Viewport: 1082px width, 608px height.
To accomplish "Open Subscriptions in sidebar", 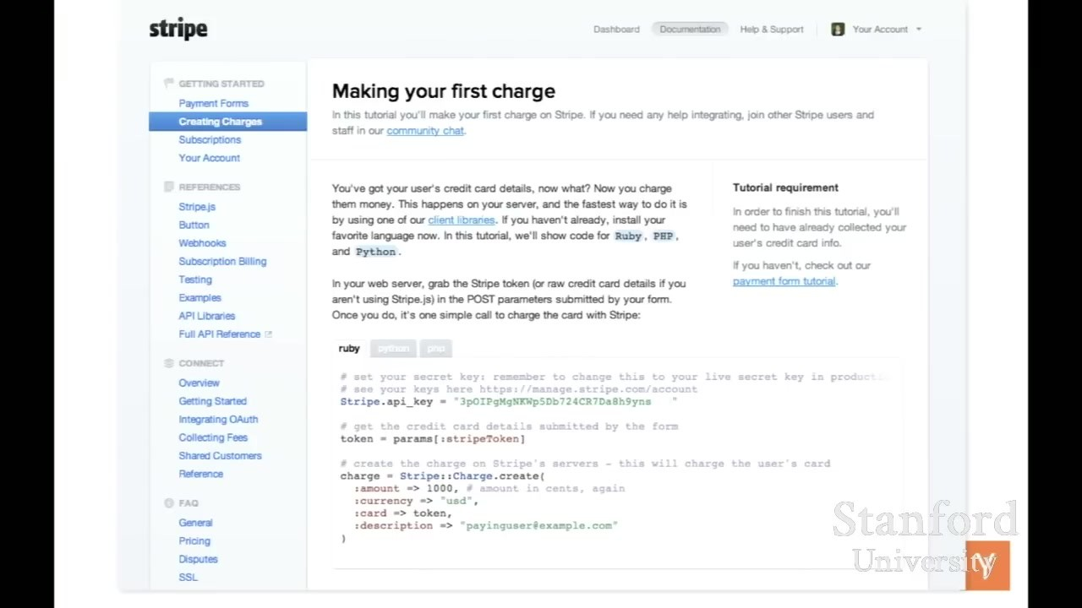I will tap(210, 139).
